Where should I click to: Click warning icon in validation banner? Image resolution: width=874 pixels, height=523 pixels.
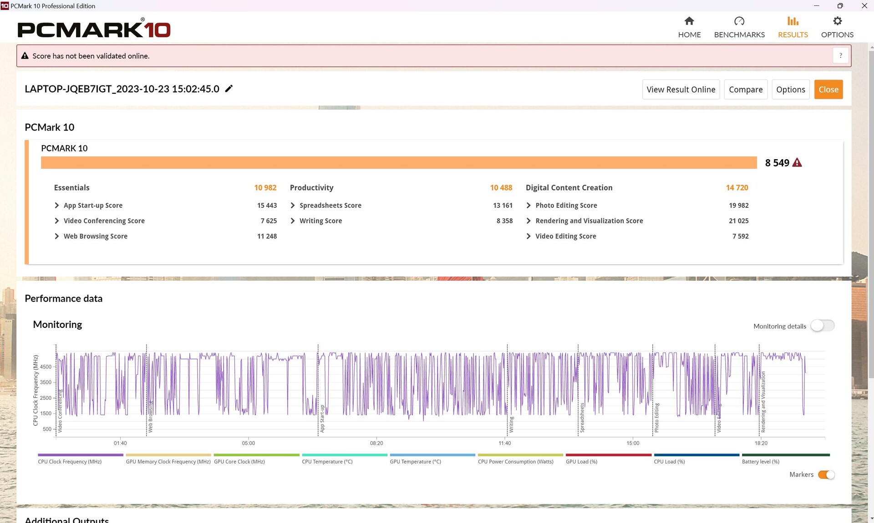click(x=25, y=55)
